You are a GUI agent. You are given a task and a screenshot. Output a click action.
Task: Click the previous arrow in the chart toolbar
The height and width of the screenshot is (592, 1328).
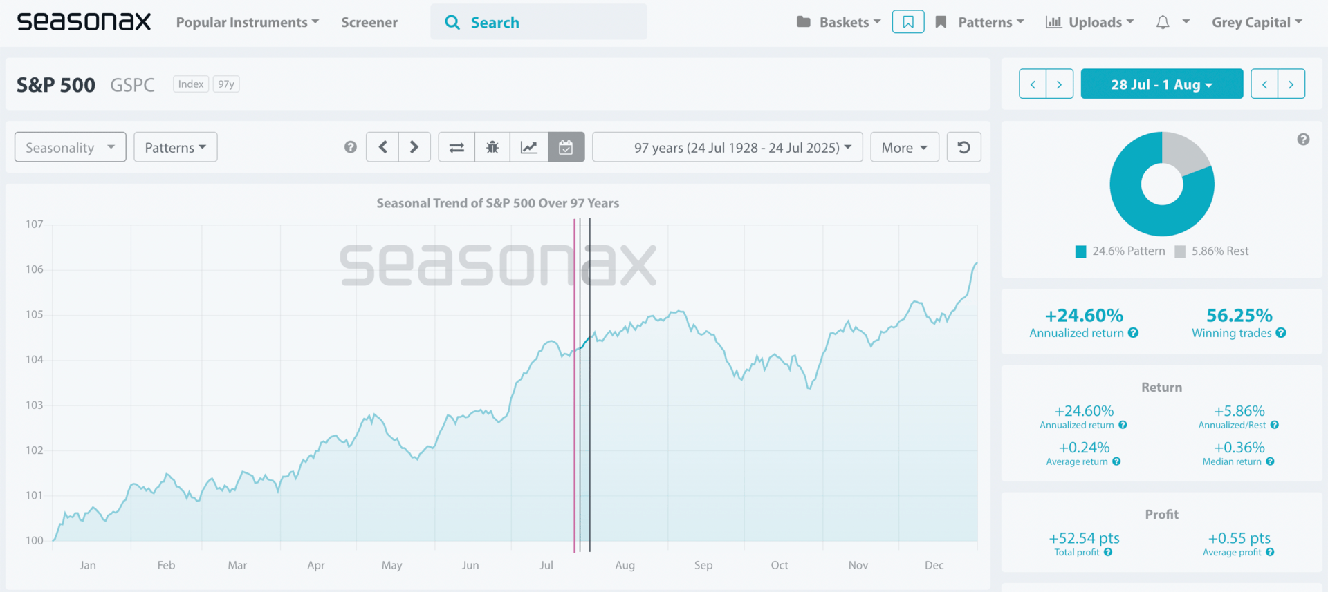pyautogui.click(x=382, y=147)
